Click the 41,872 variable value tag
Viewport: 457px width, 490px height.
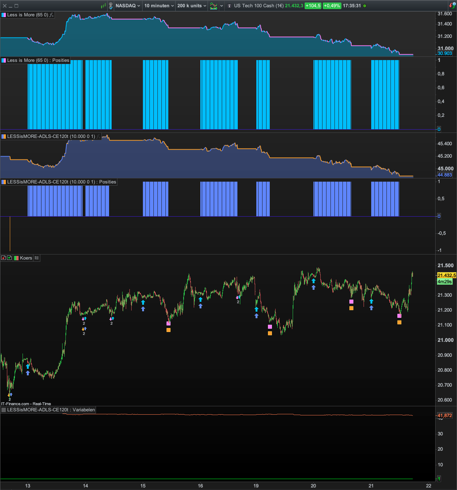(445, 416)
